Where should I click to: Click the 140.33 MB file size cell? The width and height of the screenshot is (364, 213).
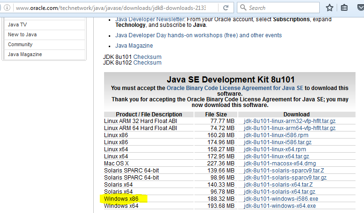click(x=221, y=185)
